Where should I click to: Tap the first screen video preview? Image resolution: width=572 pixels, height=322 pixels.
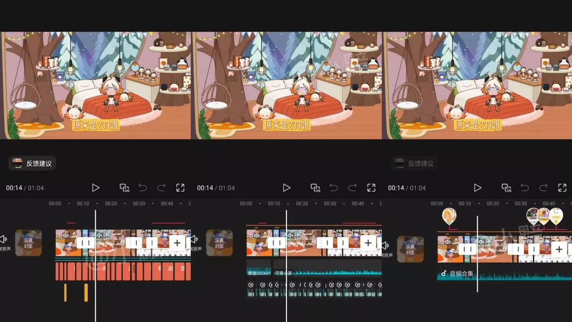pyautogui.click(x=95, y=85)
